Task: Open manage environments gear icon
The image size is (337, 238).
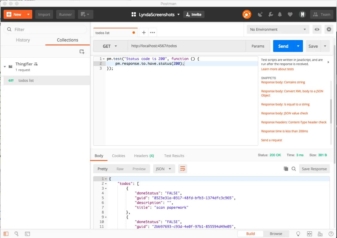Action: pyautogui.click(x=329, y=29)
